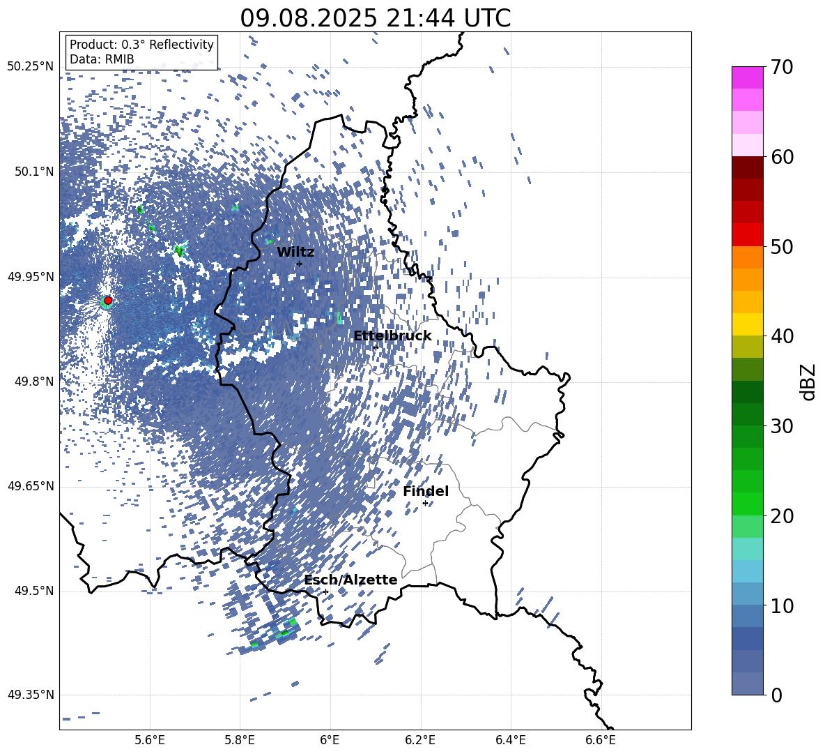Click the dBZ colorbar axis label

click(x=808, y=382)
